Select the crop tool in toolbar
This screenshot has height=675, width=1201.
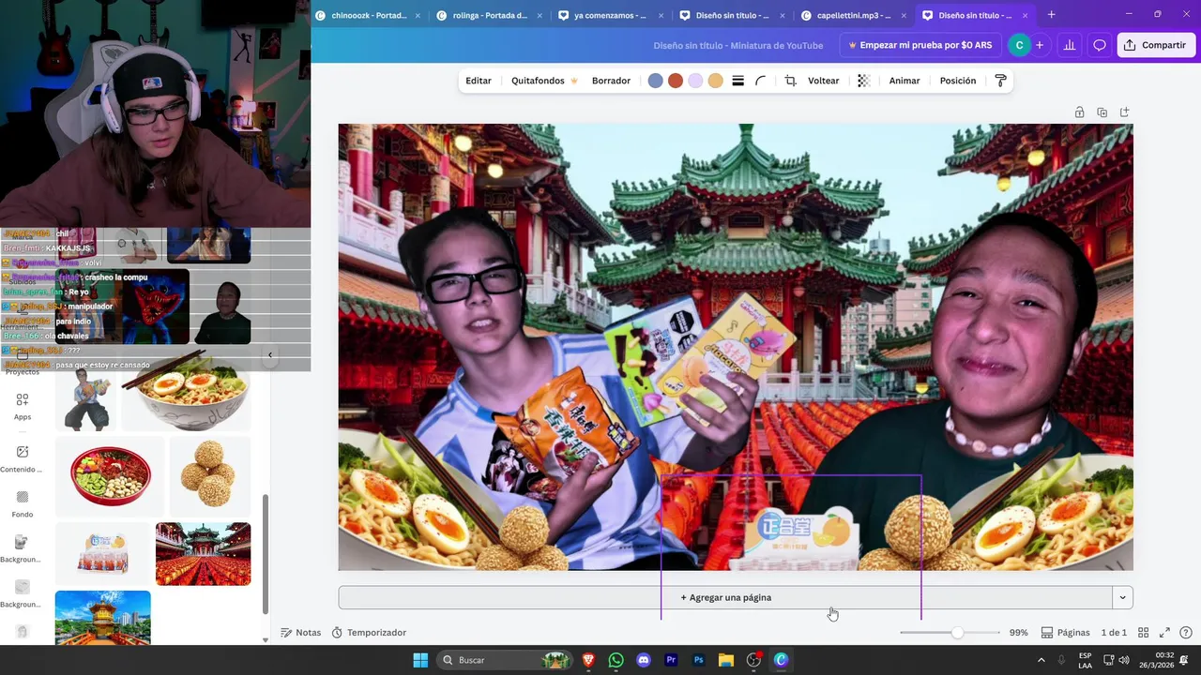click(790, 81)
